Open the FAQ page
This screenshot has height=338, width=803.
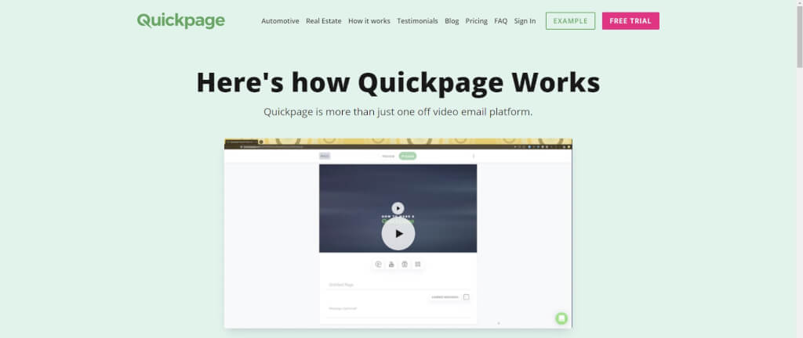pos(501,21)
